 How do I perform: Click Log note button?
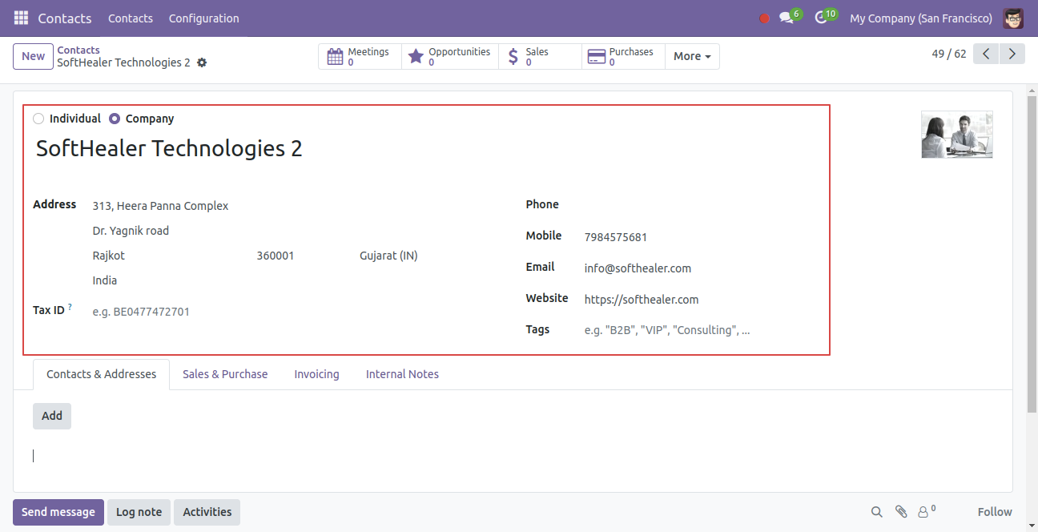tap(139, 512)
